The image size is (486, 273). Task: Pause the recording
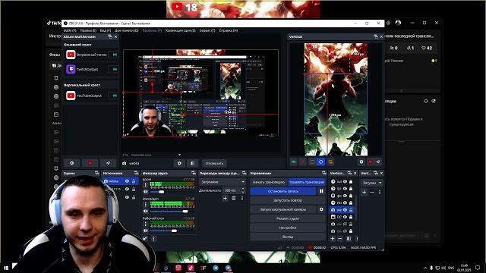321,191
